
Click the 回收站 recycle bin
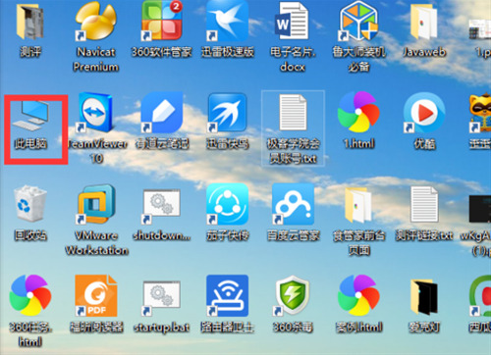(30, 205)
